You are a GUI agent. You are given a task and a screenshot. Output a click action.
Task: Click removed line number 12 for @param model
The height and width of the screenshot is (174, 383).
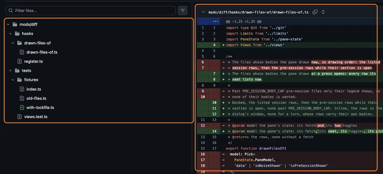click(x=203, y=125)
